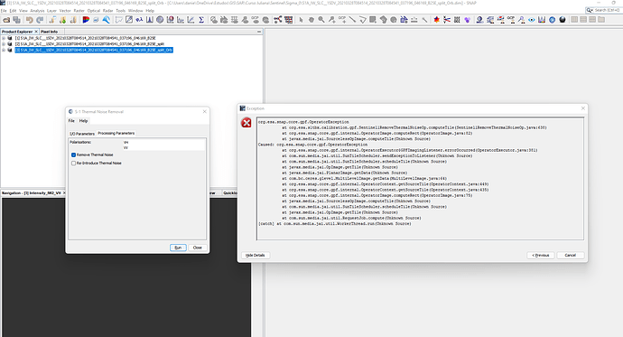This screenshot has height=337, width=623.
Task: Click the Run button
Action: click(178, 248)
